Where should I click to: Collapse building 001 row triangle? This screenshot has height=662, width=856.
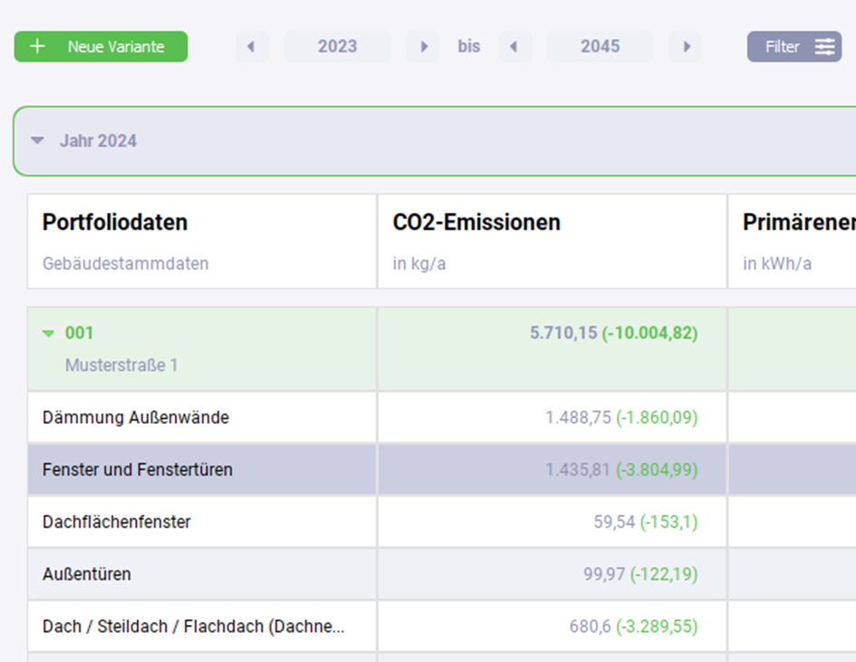pyautogui.click(x=49, y=334)
